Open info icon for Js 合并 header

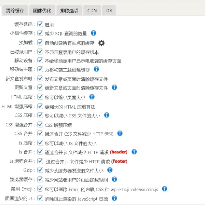tap(134, 152)
